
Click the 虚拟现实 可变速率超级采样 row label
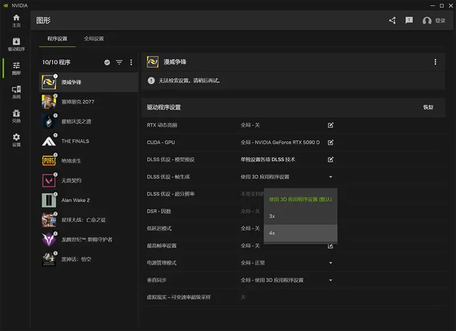coord(178,297)
